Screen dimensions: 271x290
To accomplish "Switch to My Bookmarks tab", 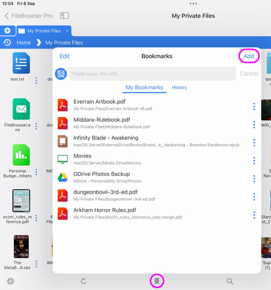I will point(144,87).
